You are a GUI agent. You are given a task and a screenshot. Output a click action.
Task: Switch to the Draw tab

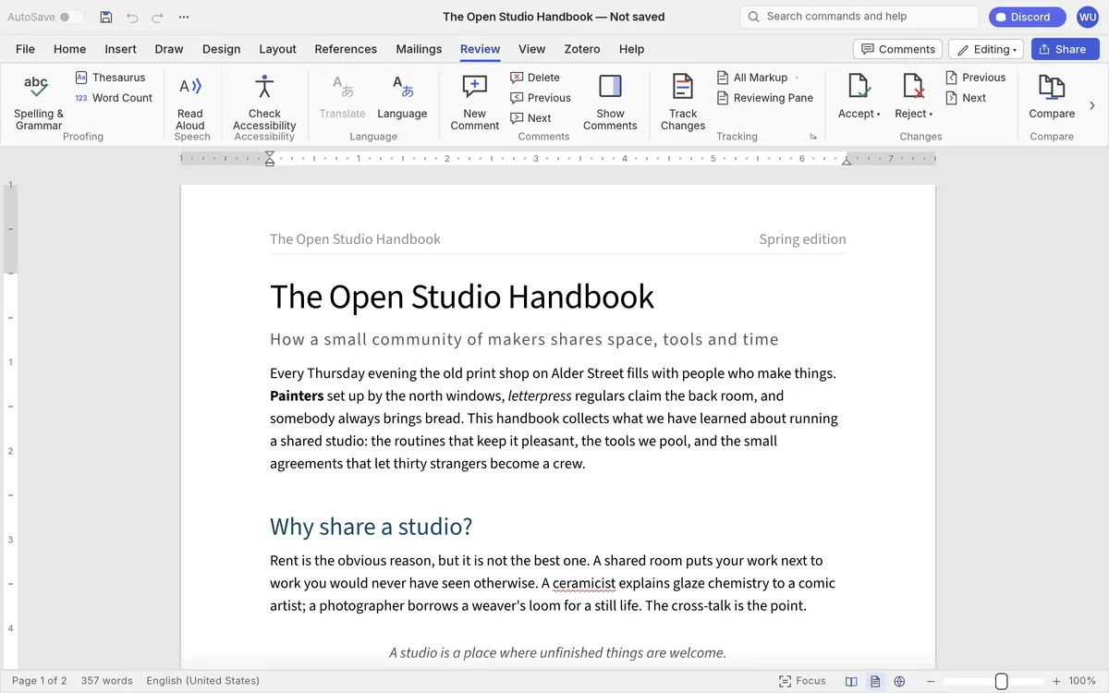click(x=169, y=49)
